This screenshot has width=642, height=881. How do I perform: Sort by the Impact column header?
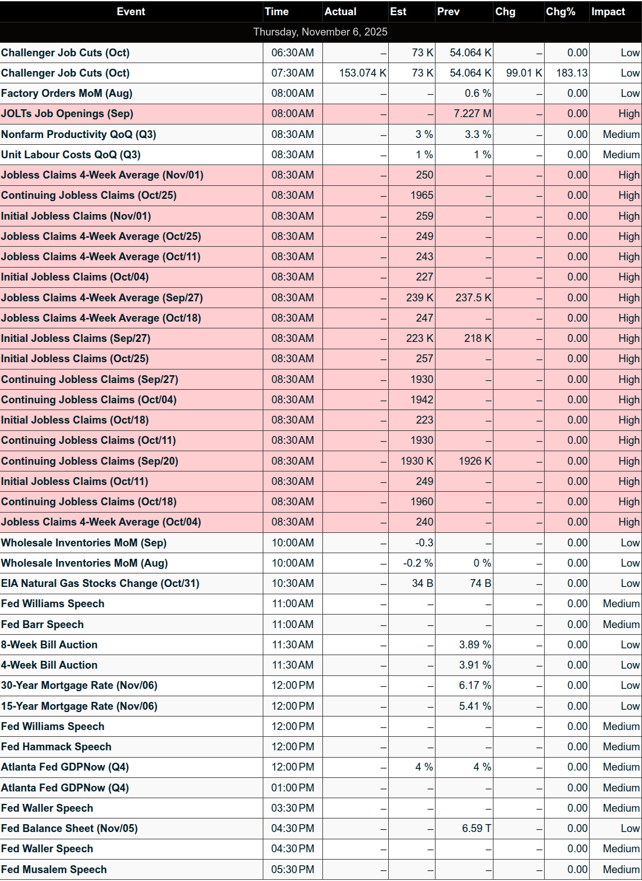(608, 12)
